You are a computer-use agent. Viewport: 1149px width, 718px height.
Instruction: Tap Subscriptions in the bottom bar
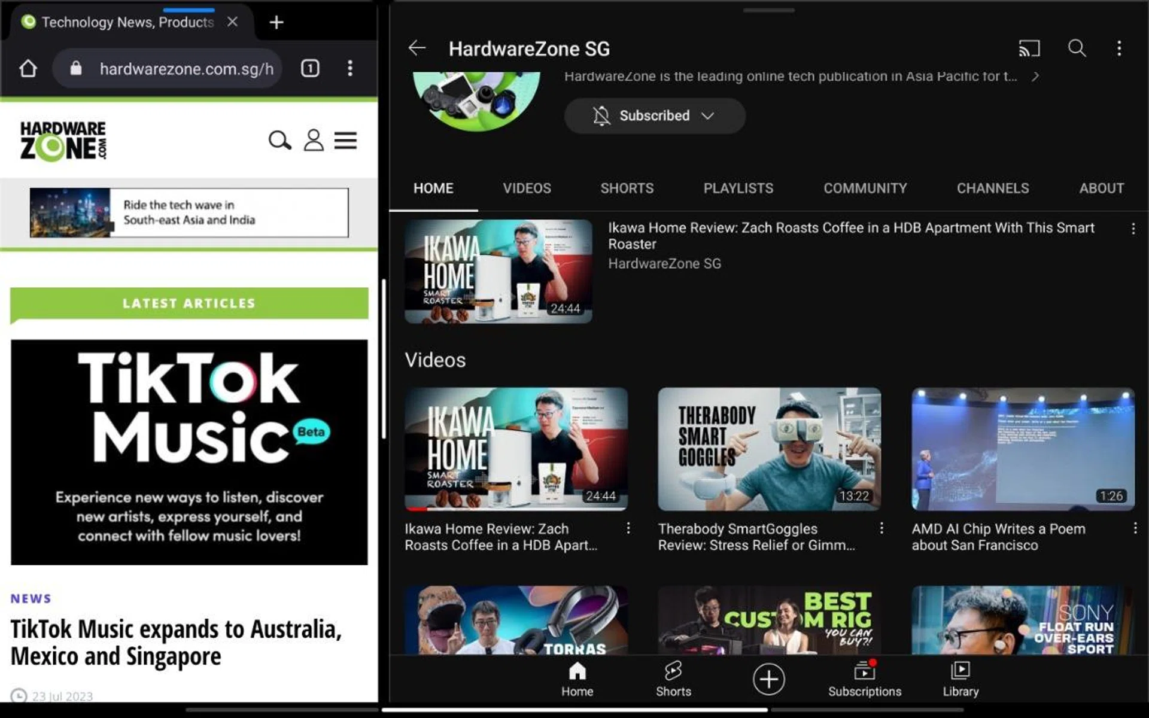coord(864,679)
